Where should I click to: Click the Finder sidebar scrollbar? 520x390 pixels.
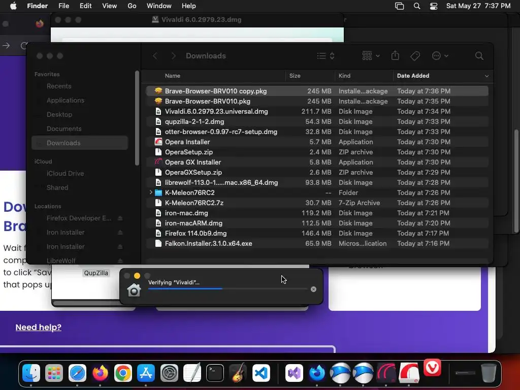click(137, 118)
